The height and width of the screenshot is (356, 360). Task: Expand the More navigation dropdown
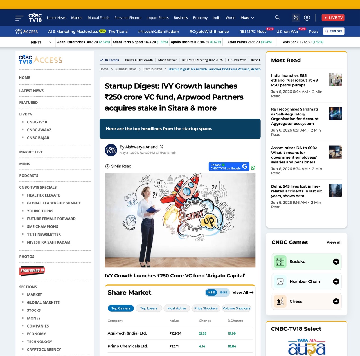(247, 18)
